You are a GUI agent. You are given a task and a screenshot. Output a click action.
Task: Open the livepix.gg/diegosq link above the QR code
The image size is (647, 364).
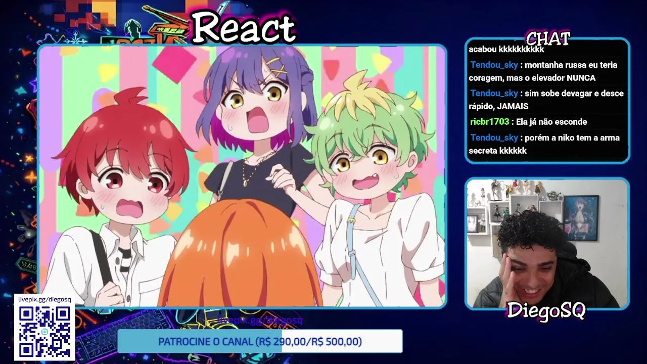click(x=44, y=299)
